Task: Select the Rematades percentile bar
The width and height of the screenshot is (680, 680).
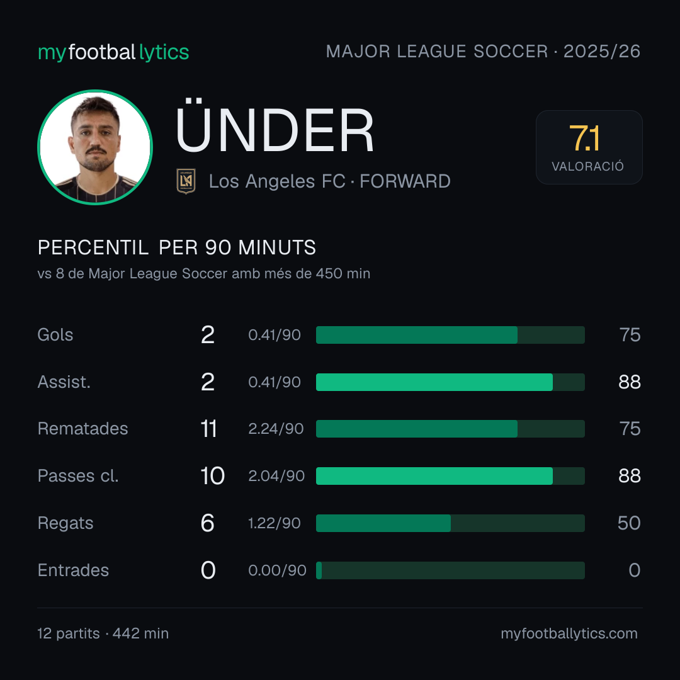Action: (450, 429)
